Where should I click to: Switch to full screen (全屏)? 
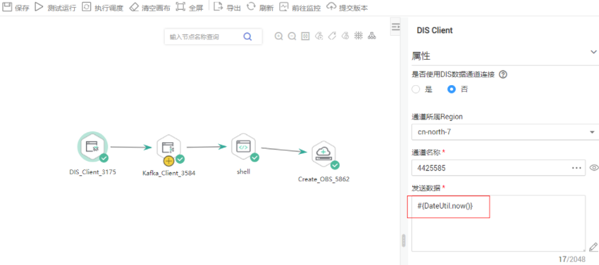click(x=189, y=7)
